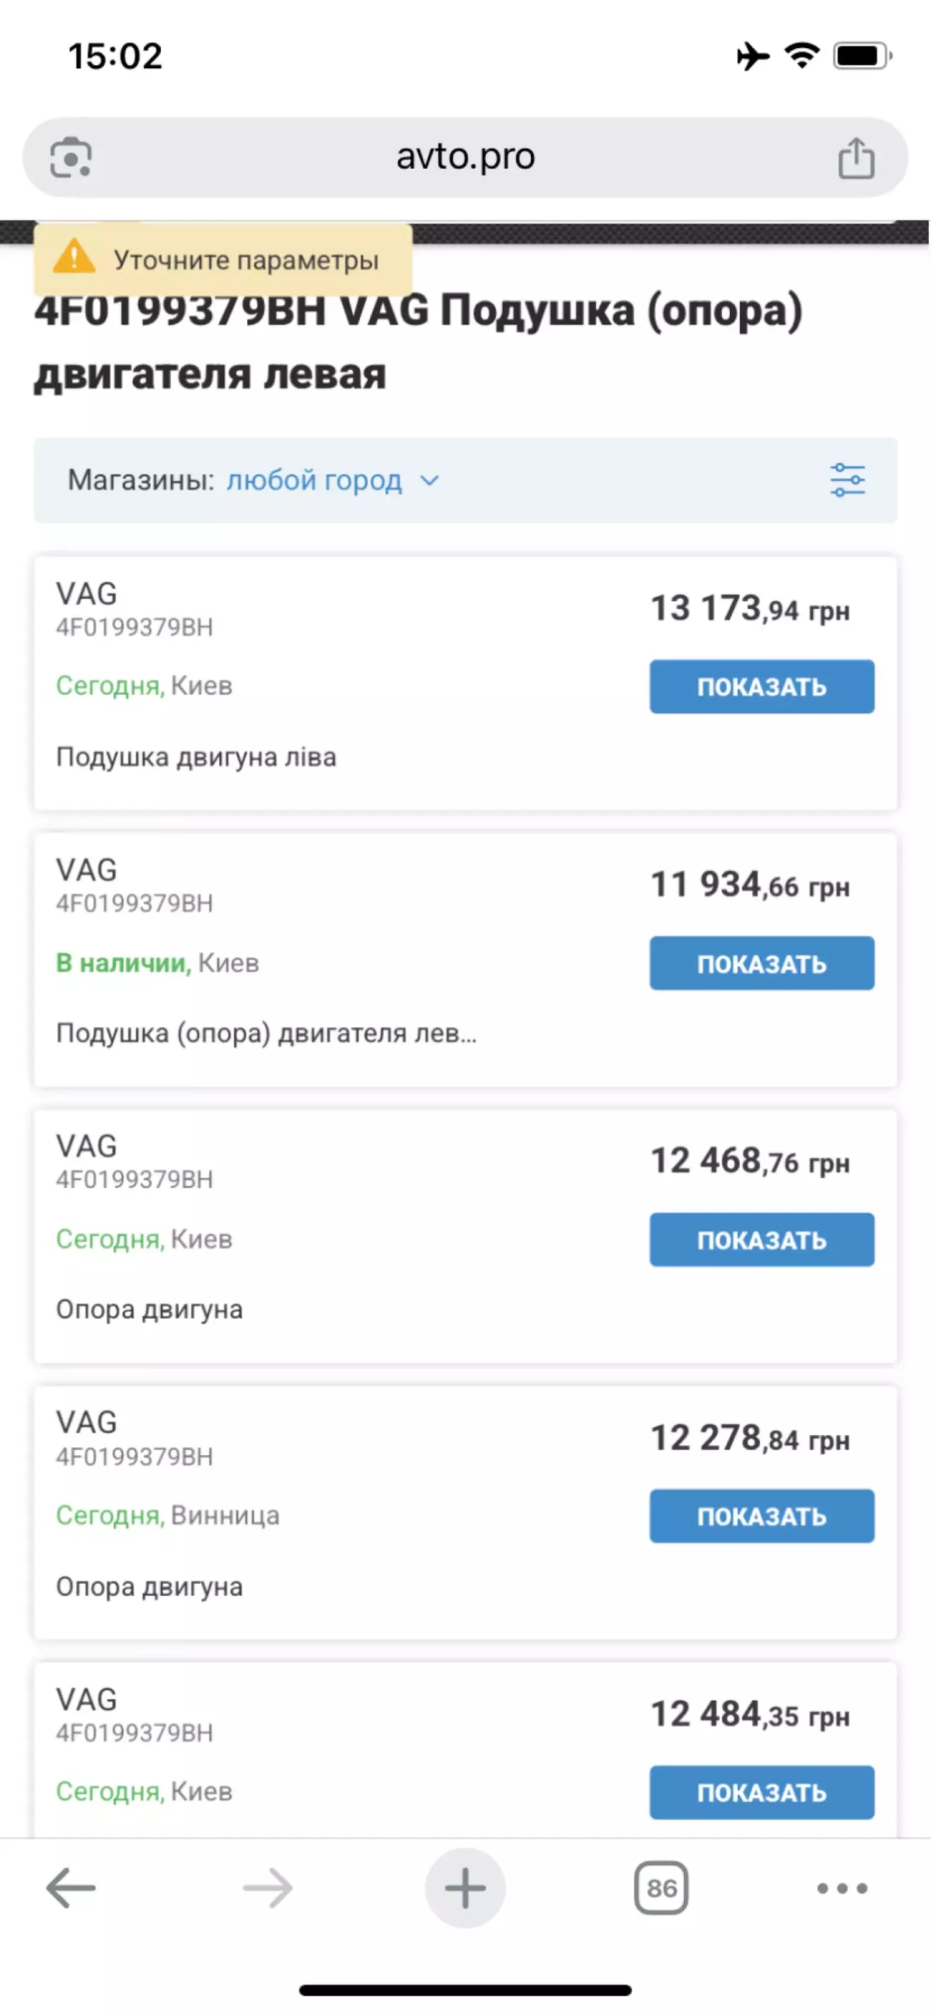Go back using the browser back arrow
Viewport: 931px width, 2014px height.
(x=70, y=1888)
